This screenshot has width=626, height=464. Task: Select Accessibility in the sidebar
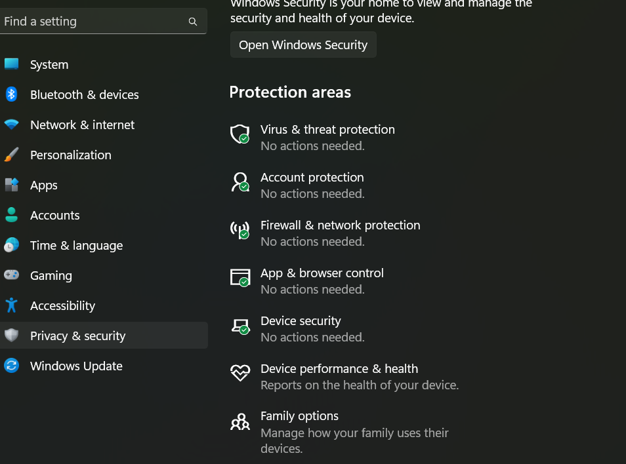tap(62, 305)
